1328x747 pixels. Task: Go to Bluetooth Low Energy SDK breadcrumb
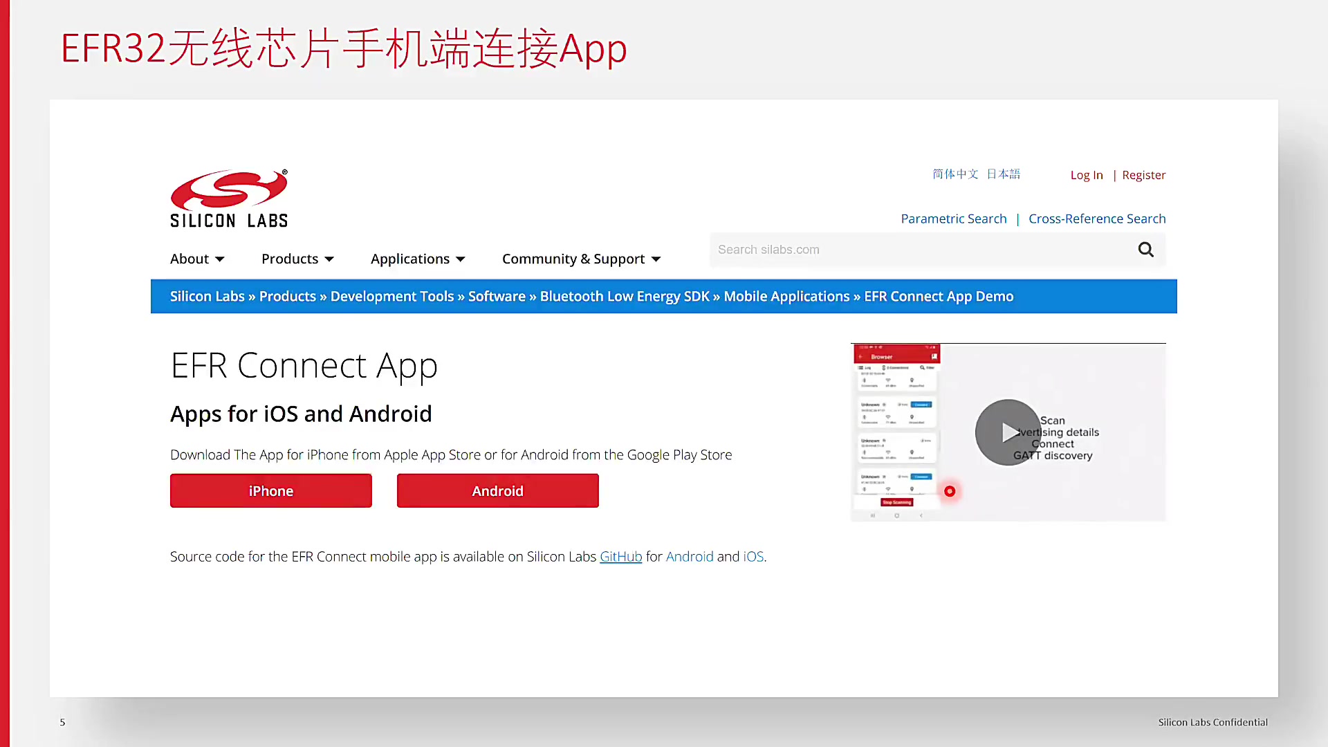(x=625, y=296)
